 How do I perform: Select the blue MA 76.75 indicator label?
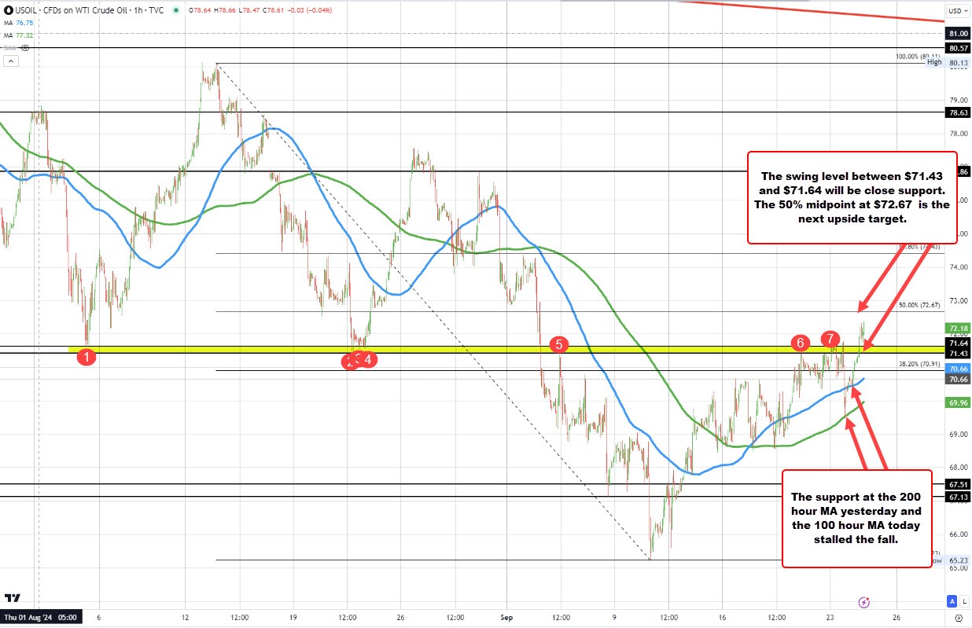click(22, 24)
